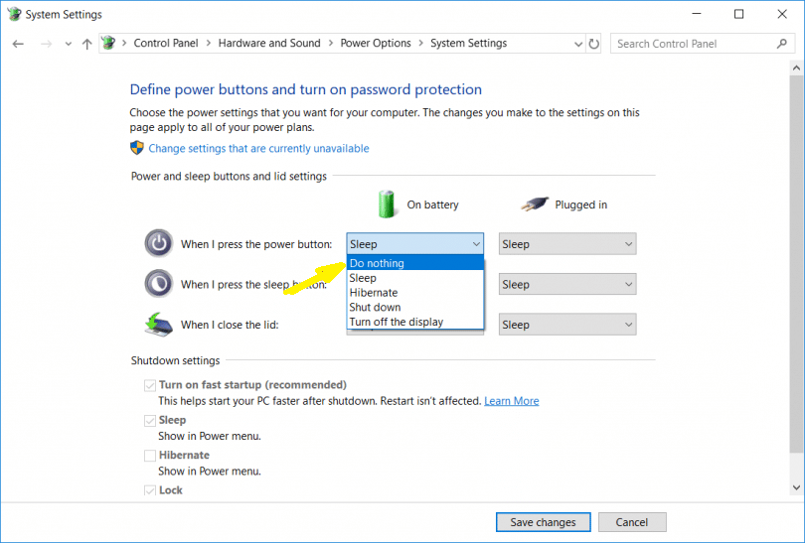Image resolution: width=805 pixels, height=543 pixels.
Task: Expand the chevron after Hardware and Sound
Action: click(x=331, y=43)
